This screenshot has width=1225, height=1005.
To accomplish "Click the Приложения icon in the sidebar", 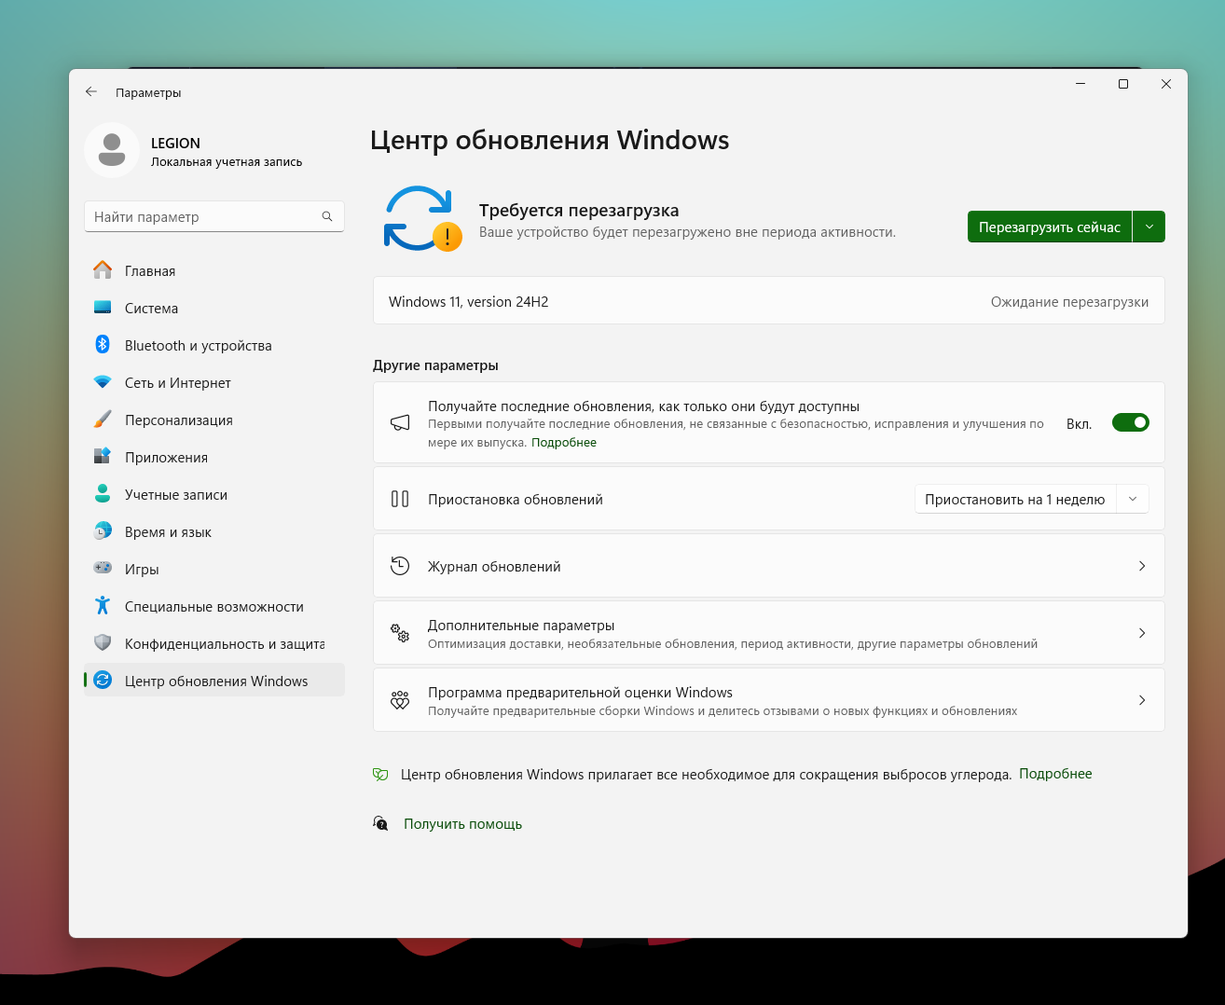I will click(x=103, y=457).
